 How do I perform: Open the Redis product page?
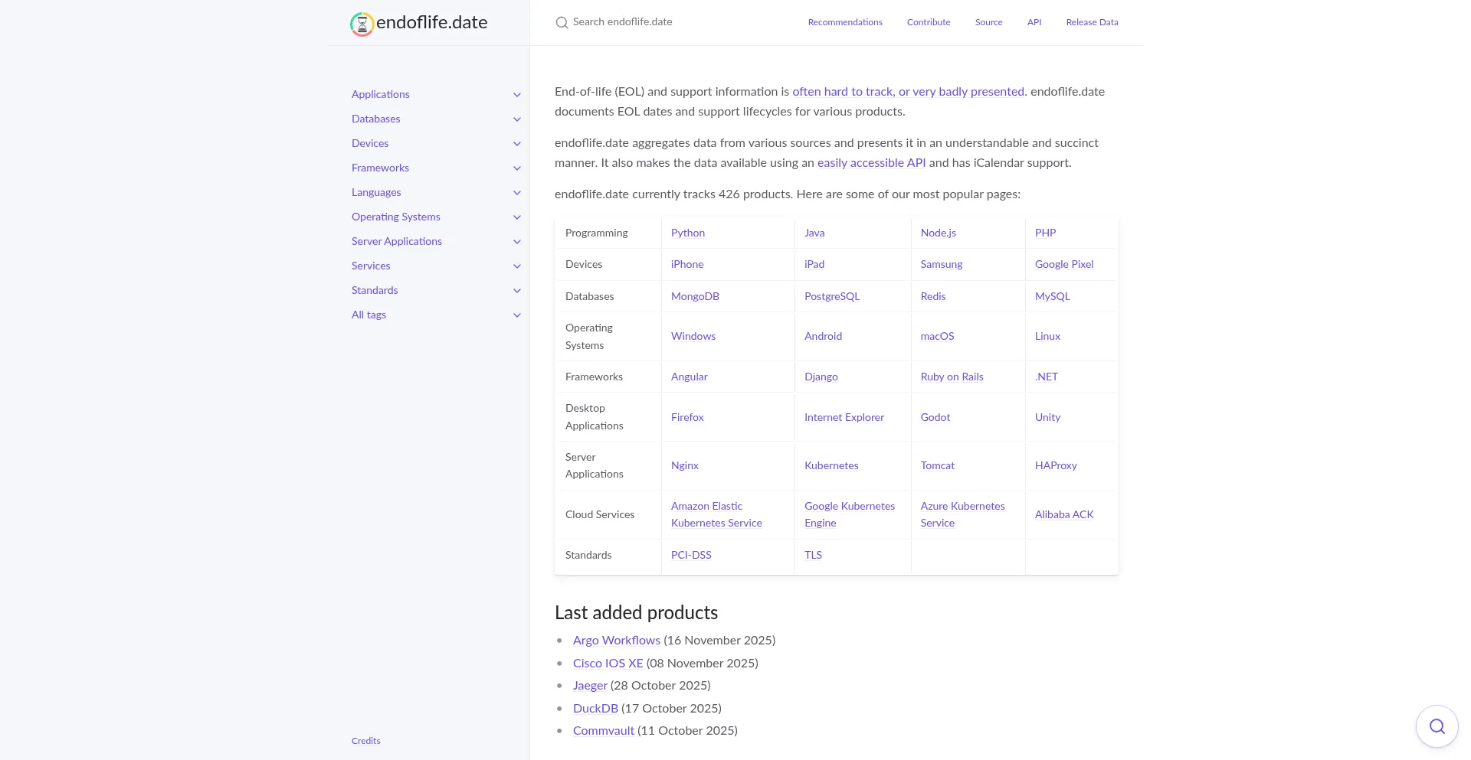pos(933,296)
